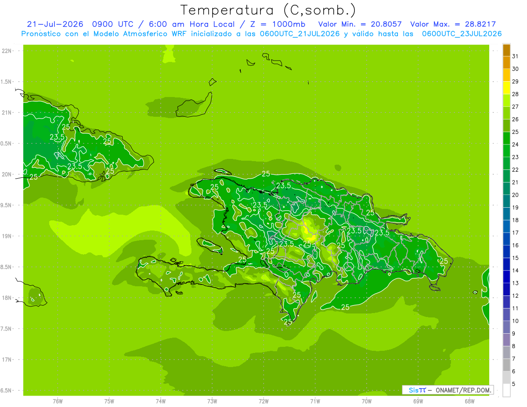This screenshot has width=527, height=407.
Task: Click the "73W" longitude axis label
Action: [x=212, y=401]
